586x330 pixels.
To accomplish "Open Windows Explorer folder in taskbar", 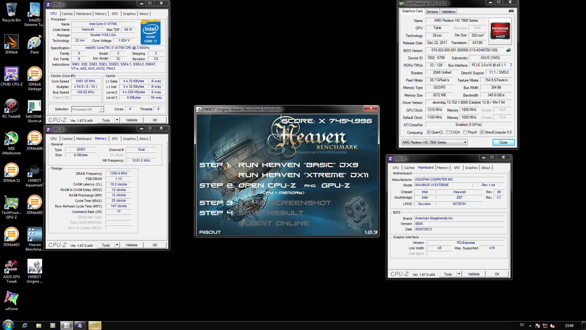I will click(x=39, y=325).
